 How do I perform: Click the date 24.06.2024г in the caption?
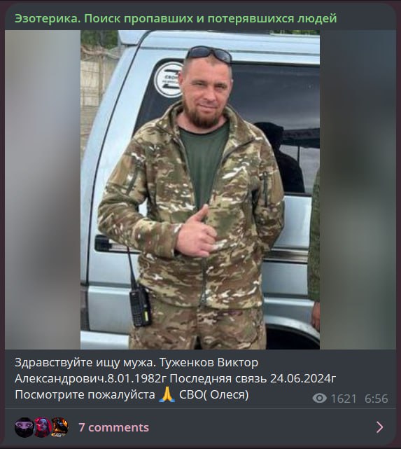(303, 378)
